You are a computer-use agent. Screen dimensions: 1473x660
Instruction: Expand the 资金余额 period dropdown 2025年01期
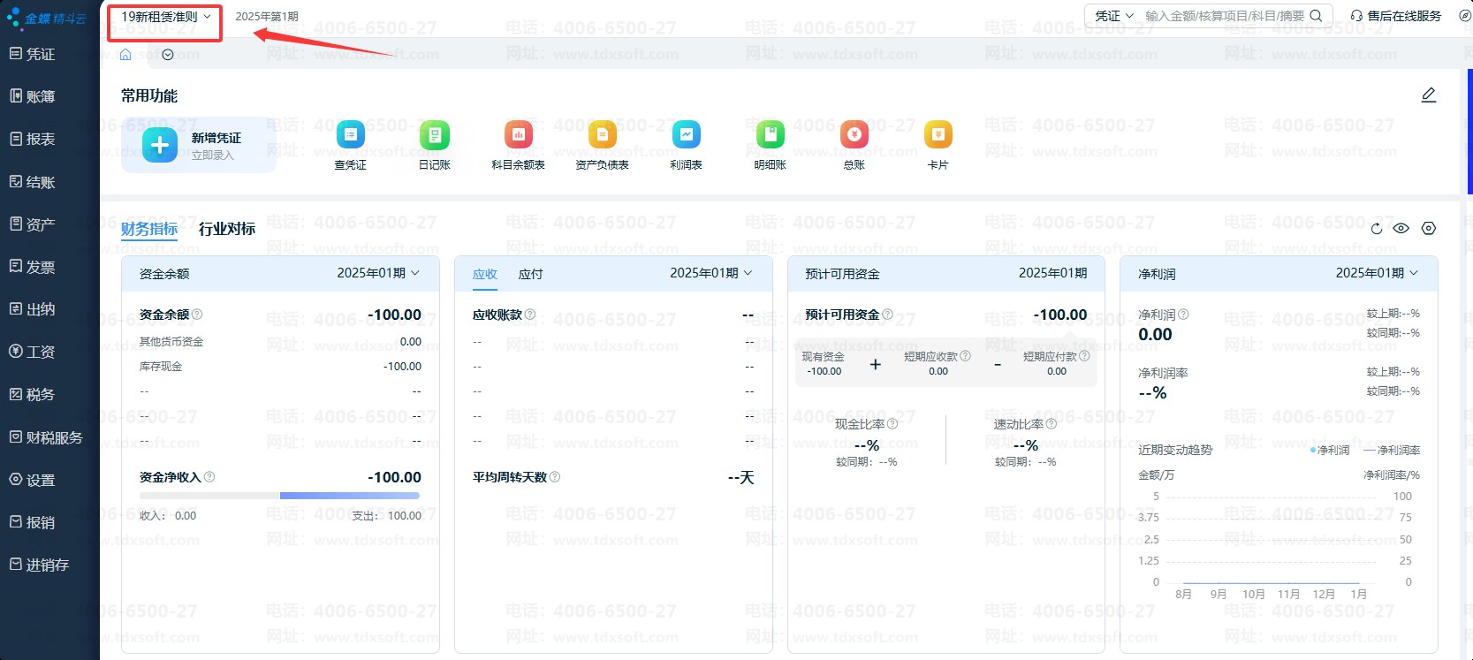(378, 273)
